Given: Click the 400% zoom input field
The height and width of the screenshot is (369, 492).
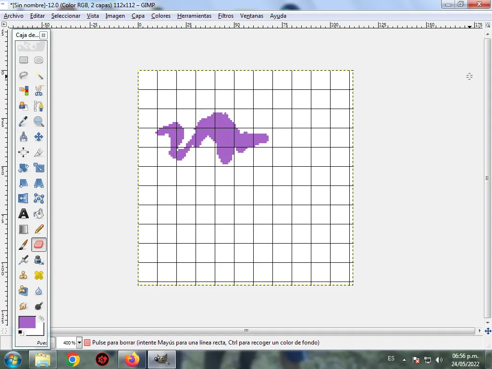Looking at the screenshot, I should pos(66,343).
